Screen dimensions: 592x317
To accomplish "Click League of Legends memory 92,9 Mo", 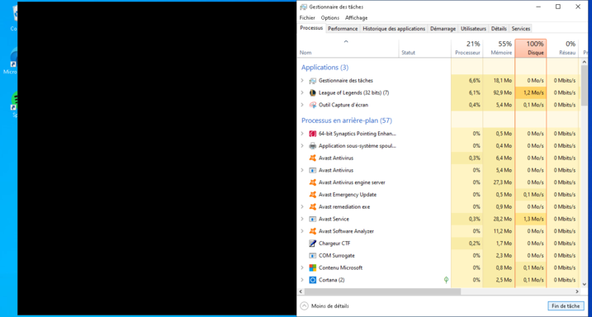I will [x=499, y=92].
